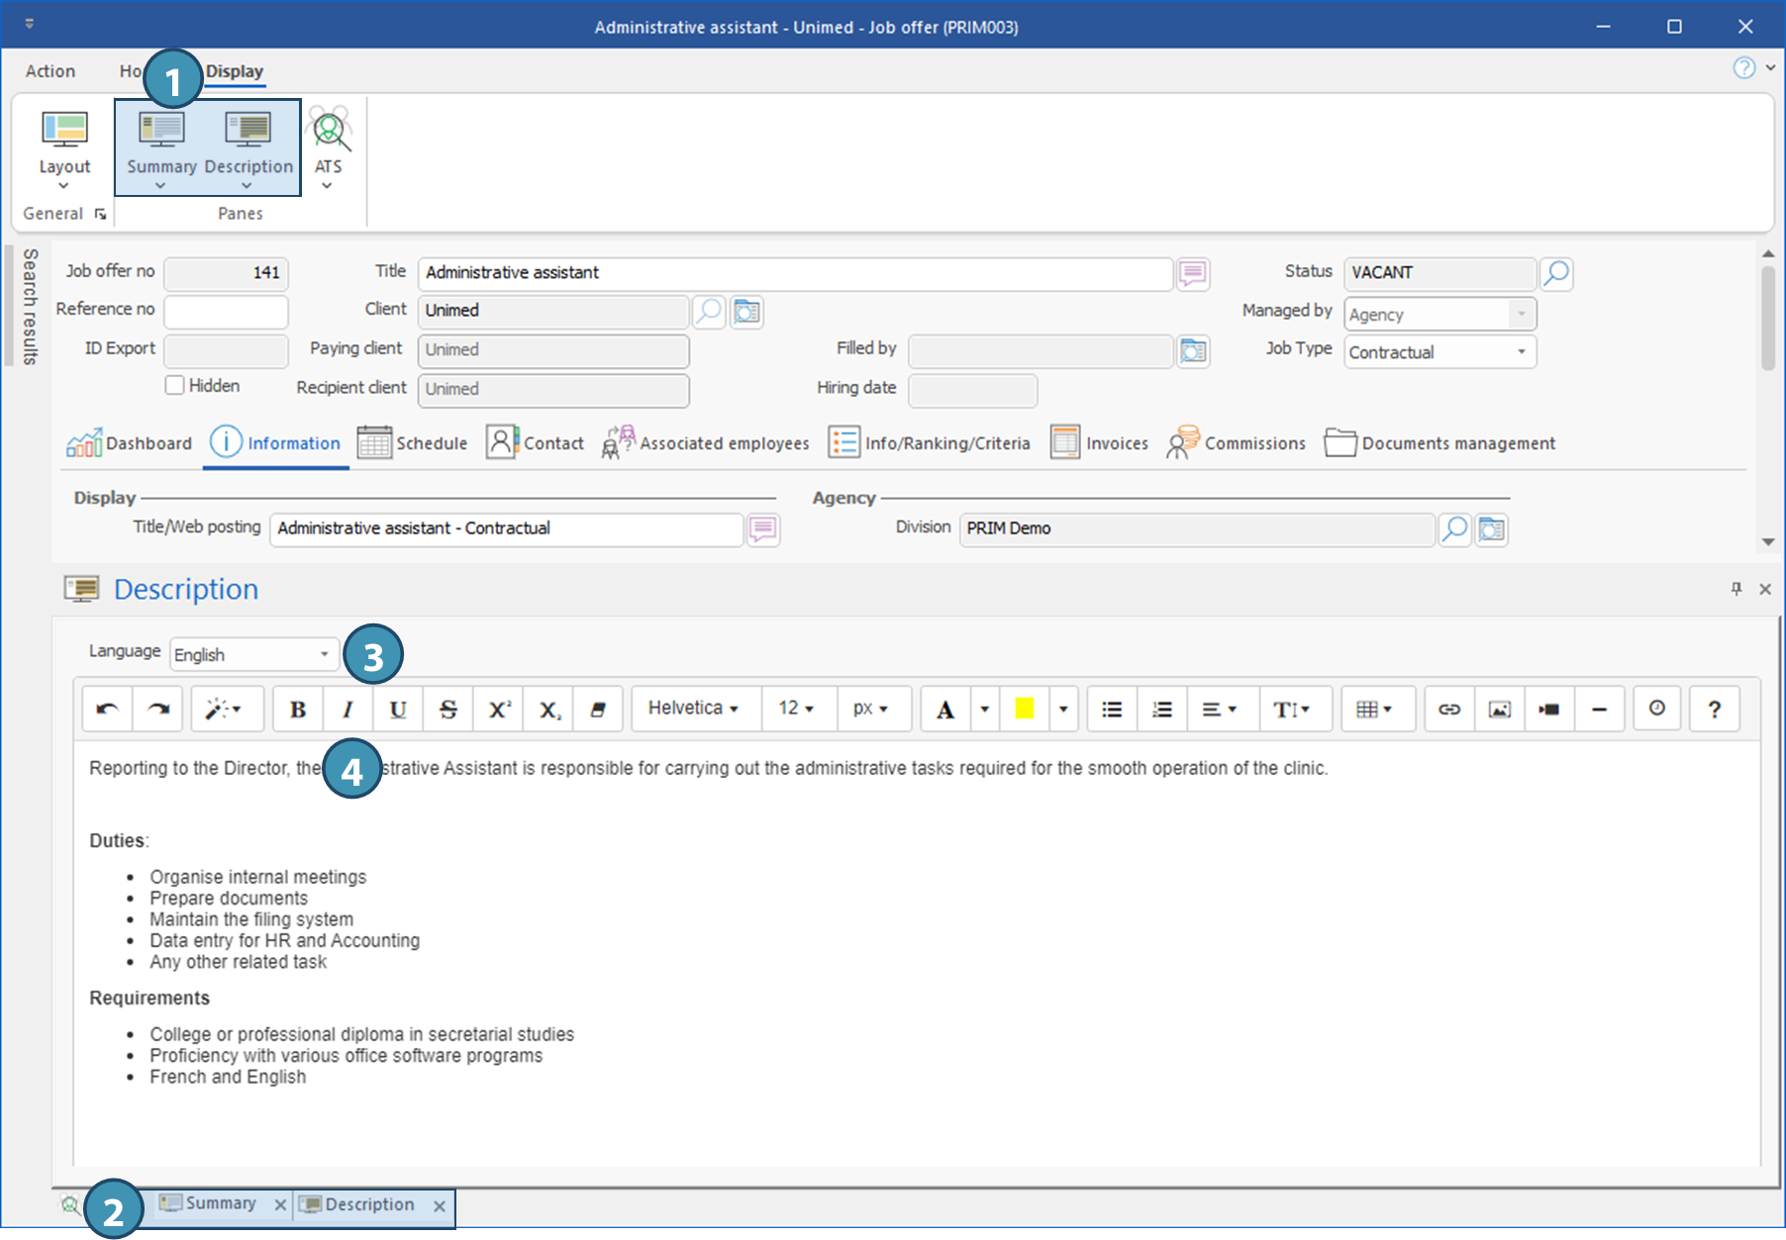The height and width of the screenshot is (1240, 1786).
Task: Click the superscript formatting button
Action: point(499,710)
